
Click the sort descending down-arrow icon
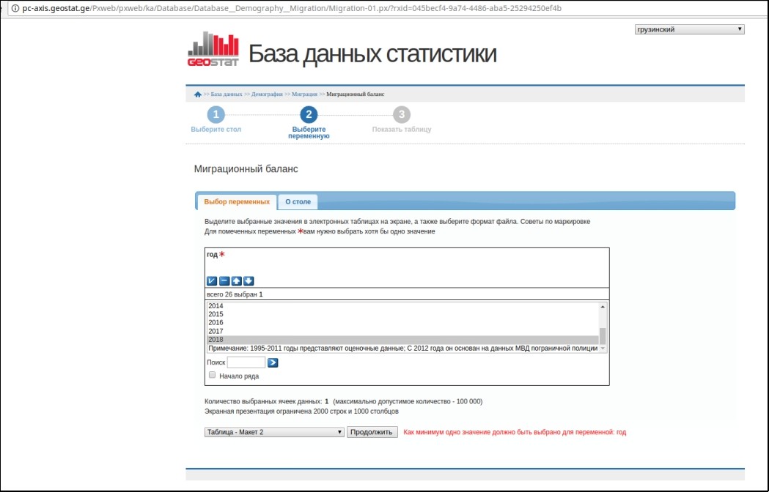(249, 281)
